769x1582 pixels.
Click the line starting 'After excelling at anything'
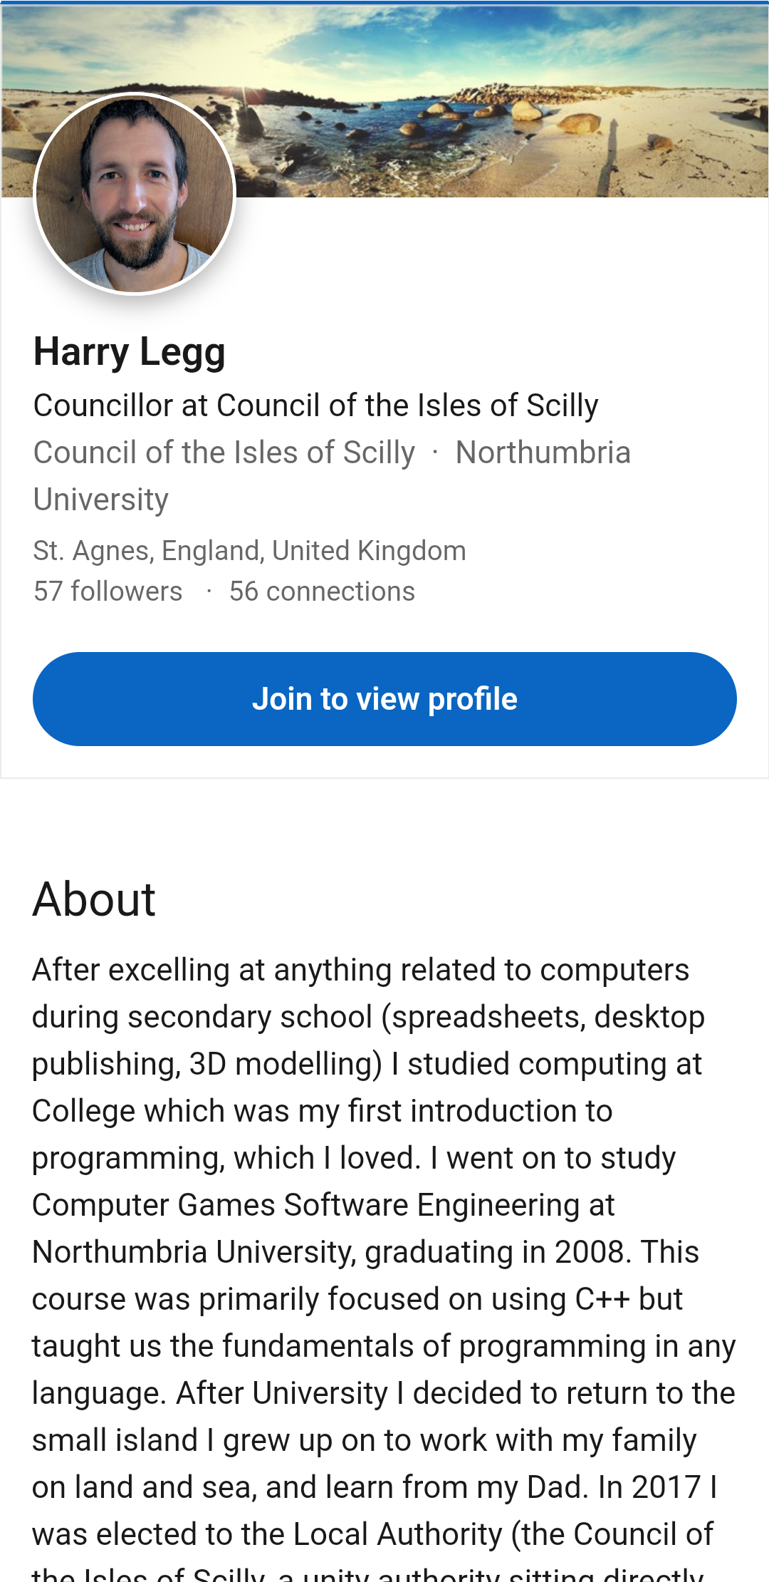coord(360,970)
